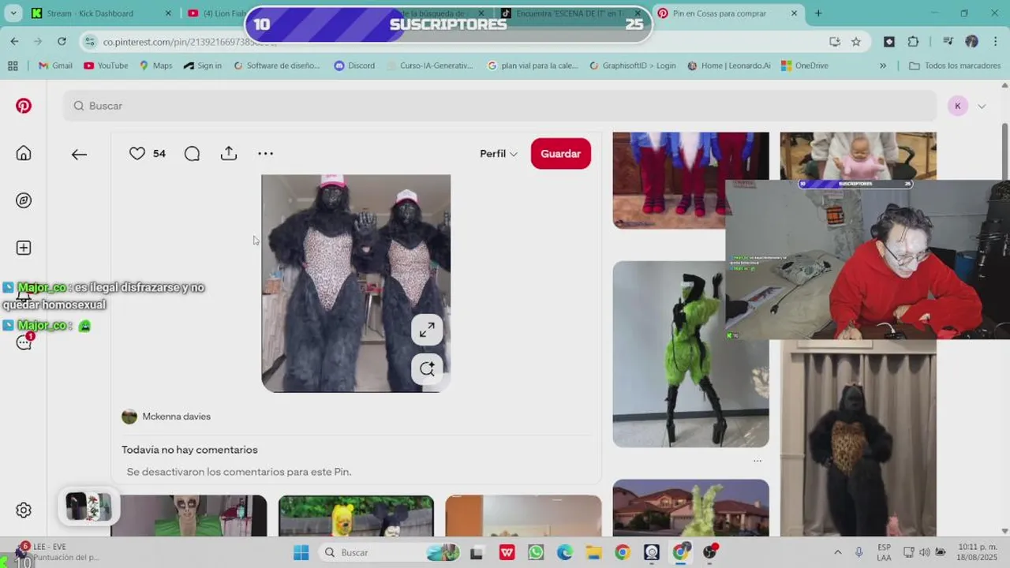Open the pale-faced green outfit pin
The width and height of the screenshot is (1010, 568).
pos(189,516)
